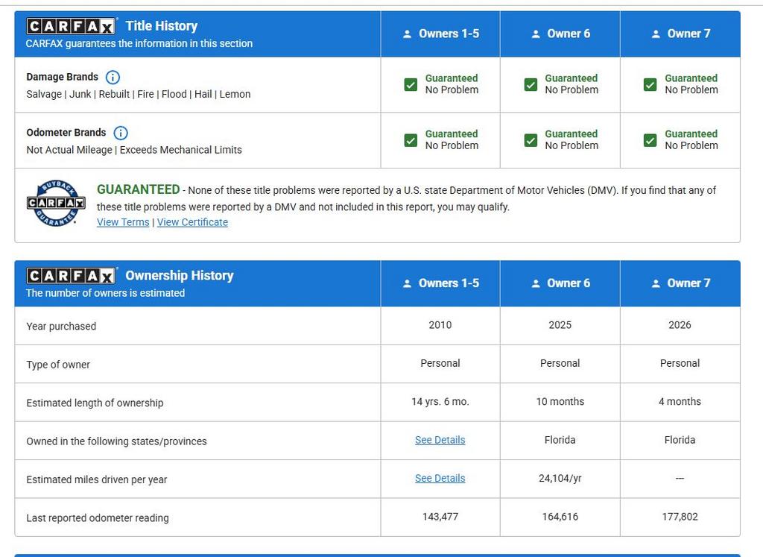Click ownership length '10 months'

tap(560, 402)
